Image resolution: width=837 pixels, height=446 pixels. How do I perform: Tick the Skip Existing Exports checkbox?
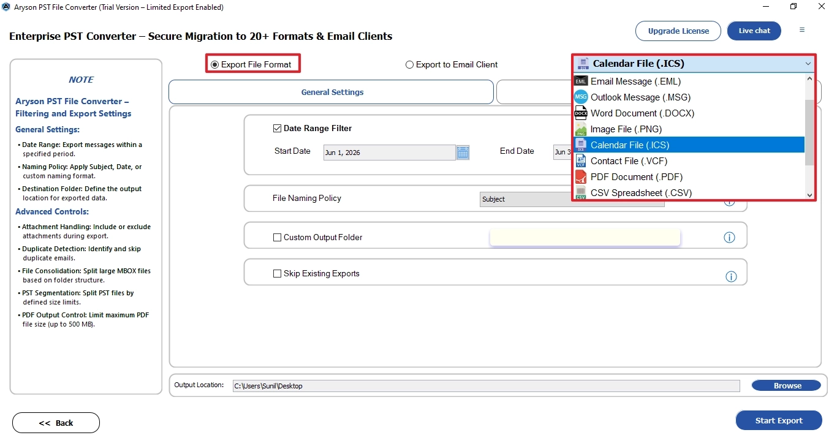(x=277, y=274)
